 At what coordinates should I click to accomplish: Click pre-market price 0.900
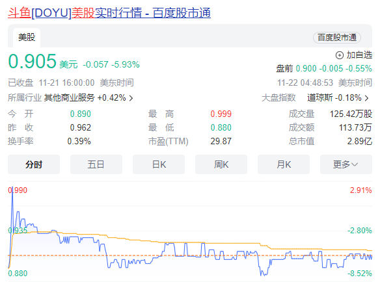click(x=306, y=68)
